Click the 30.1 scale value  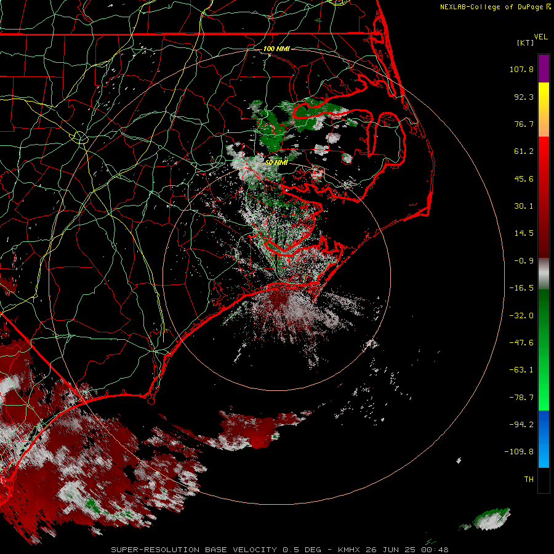524,206
